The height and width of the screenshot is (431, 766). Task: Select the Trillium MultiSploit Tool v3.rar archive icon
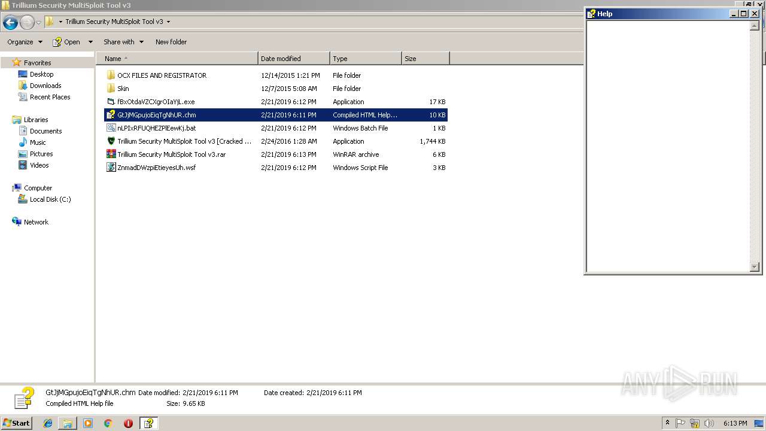(x=111, y=154)
